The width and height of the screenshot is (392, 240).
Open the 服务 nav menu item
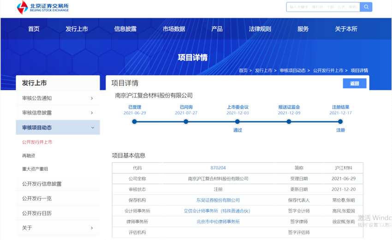click(303, 29)
